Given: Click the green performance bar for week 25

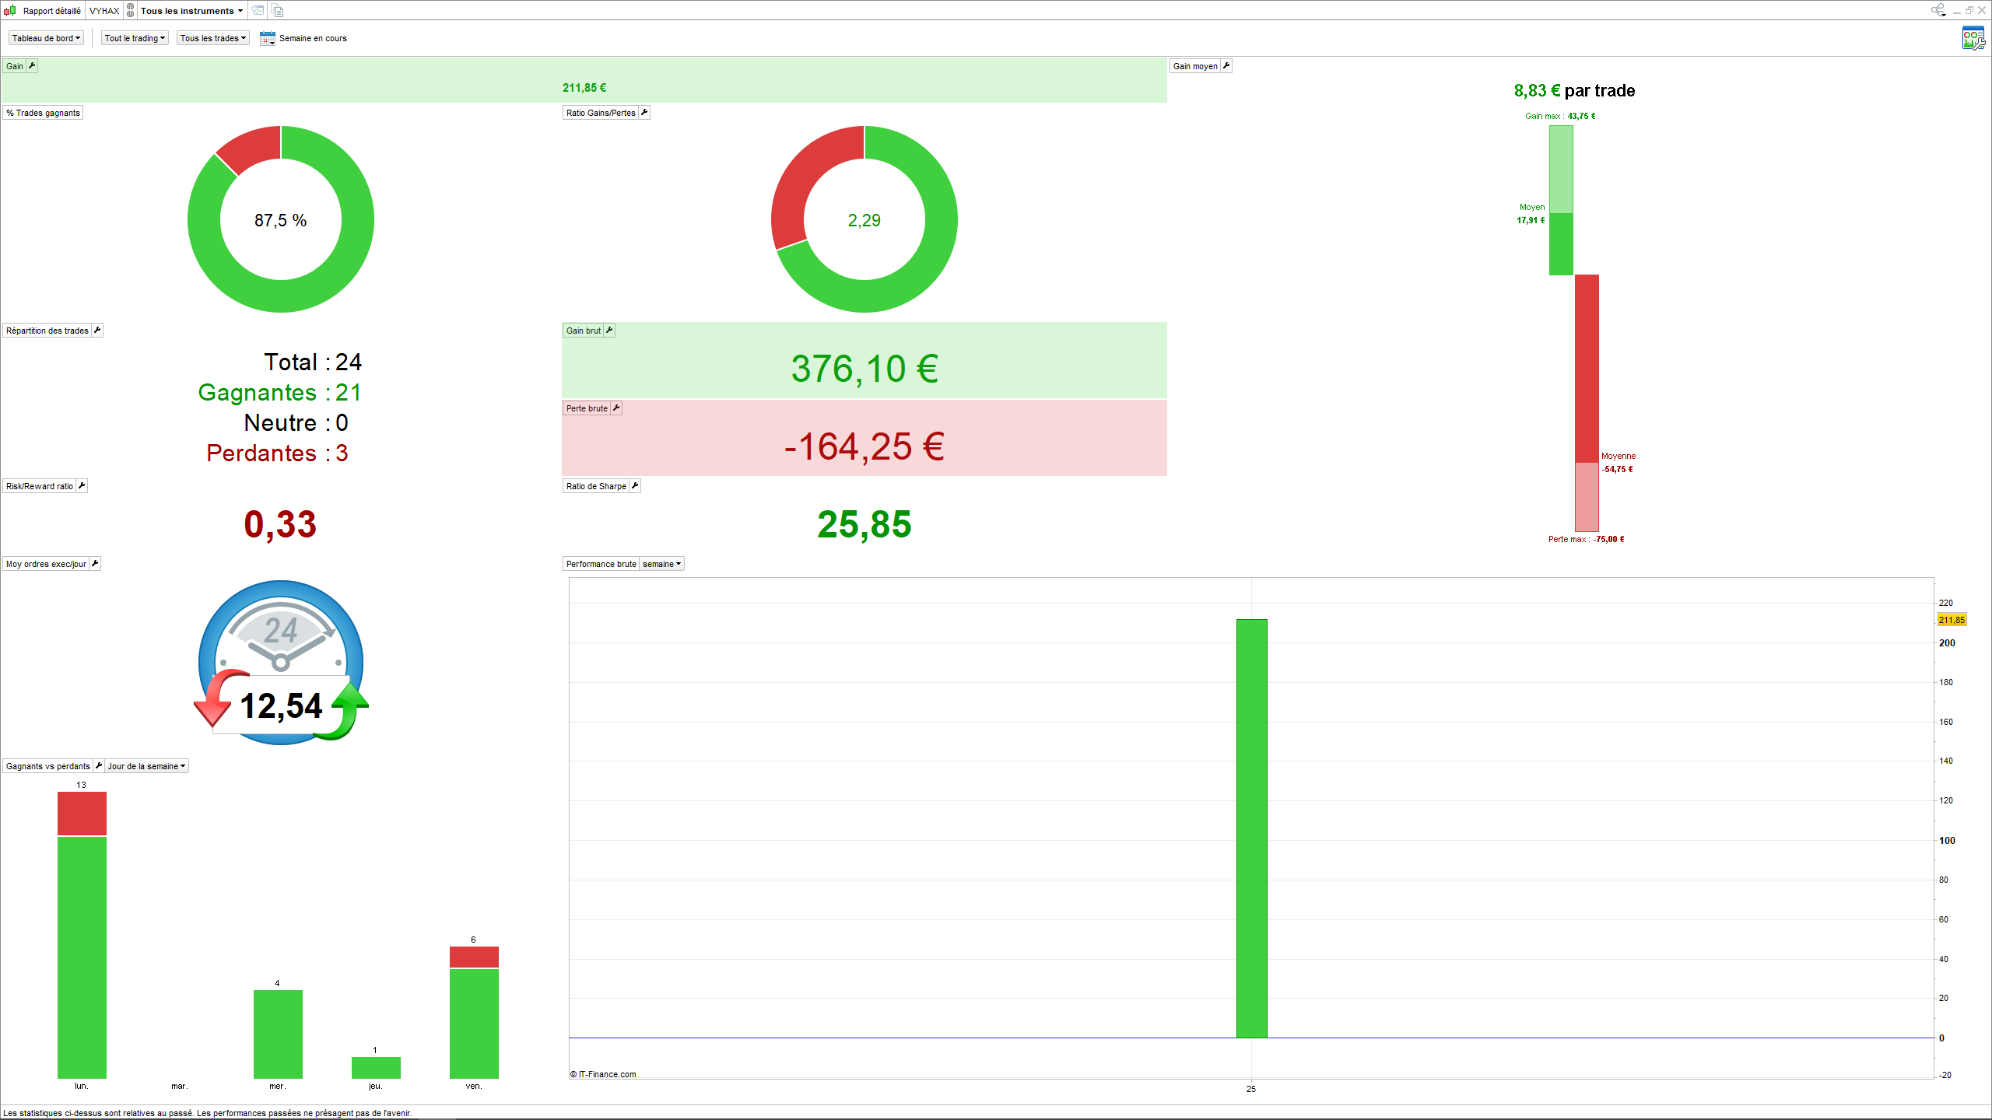Looking at the screenshot, I should [x=1251, y=828].
